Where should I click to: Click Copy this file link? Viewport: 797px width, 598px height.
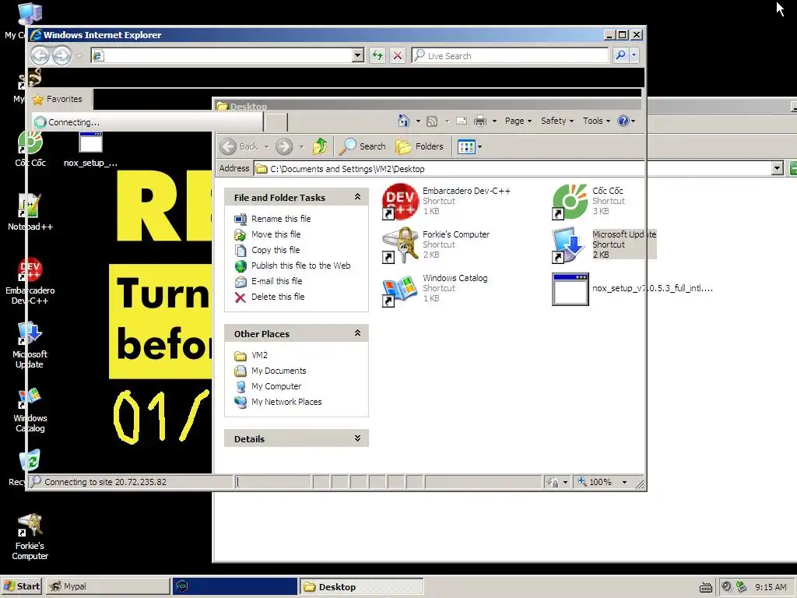tap(276, 250)
